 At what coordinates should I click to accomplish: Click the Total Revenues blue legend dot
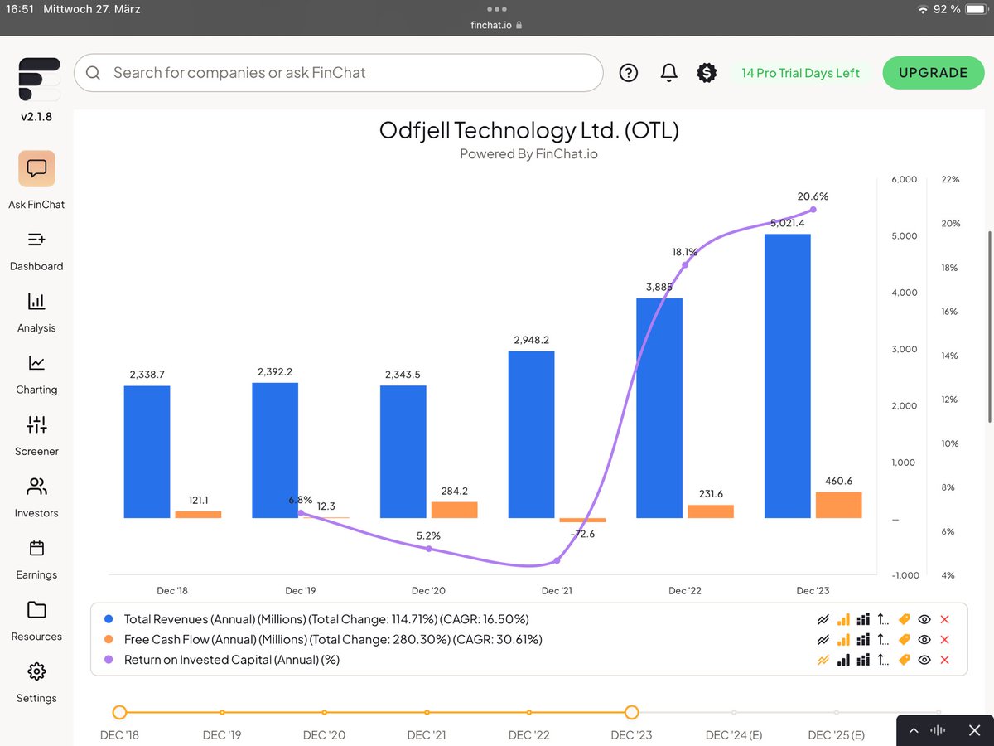(109, 619)
